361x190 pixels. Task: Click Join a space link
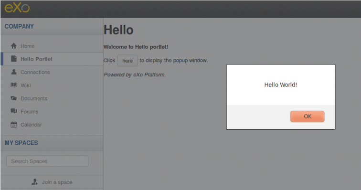[57, 182]
